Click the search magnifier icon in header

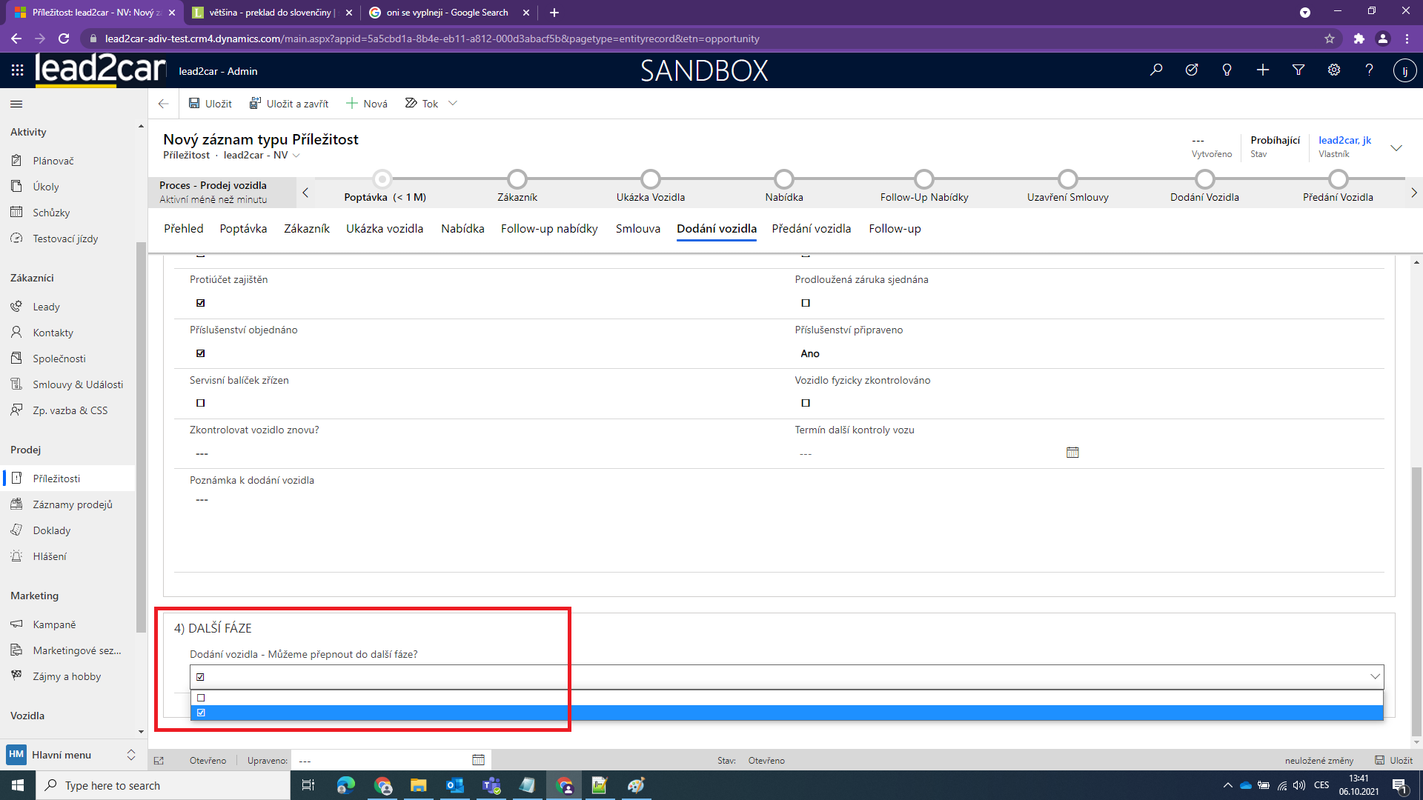(x=1156, y=70)
